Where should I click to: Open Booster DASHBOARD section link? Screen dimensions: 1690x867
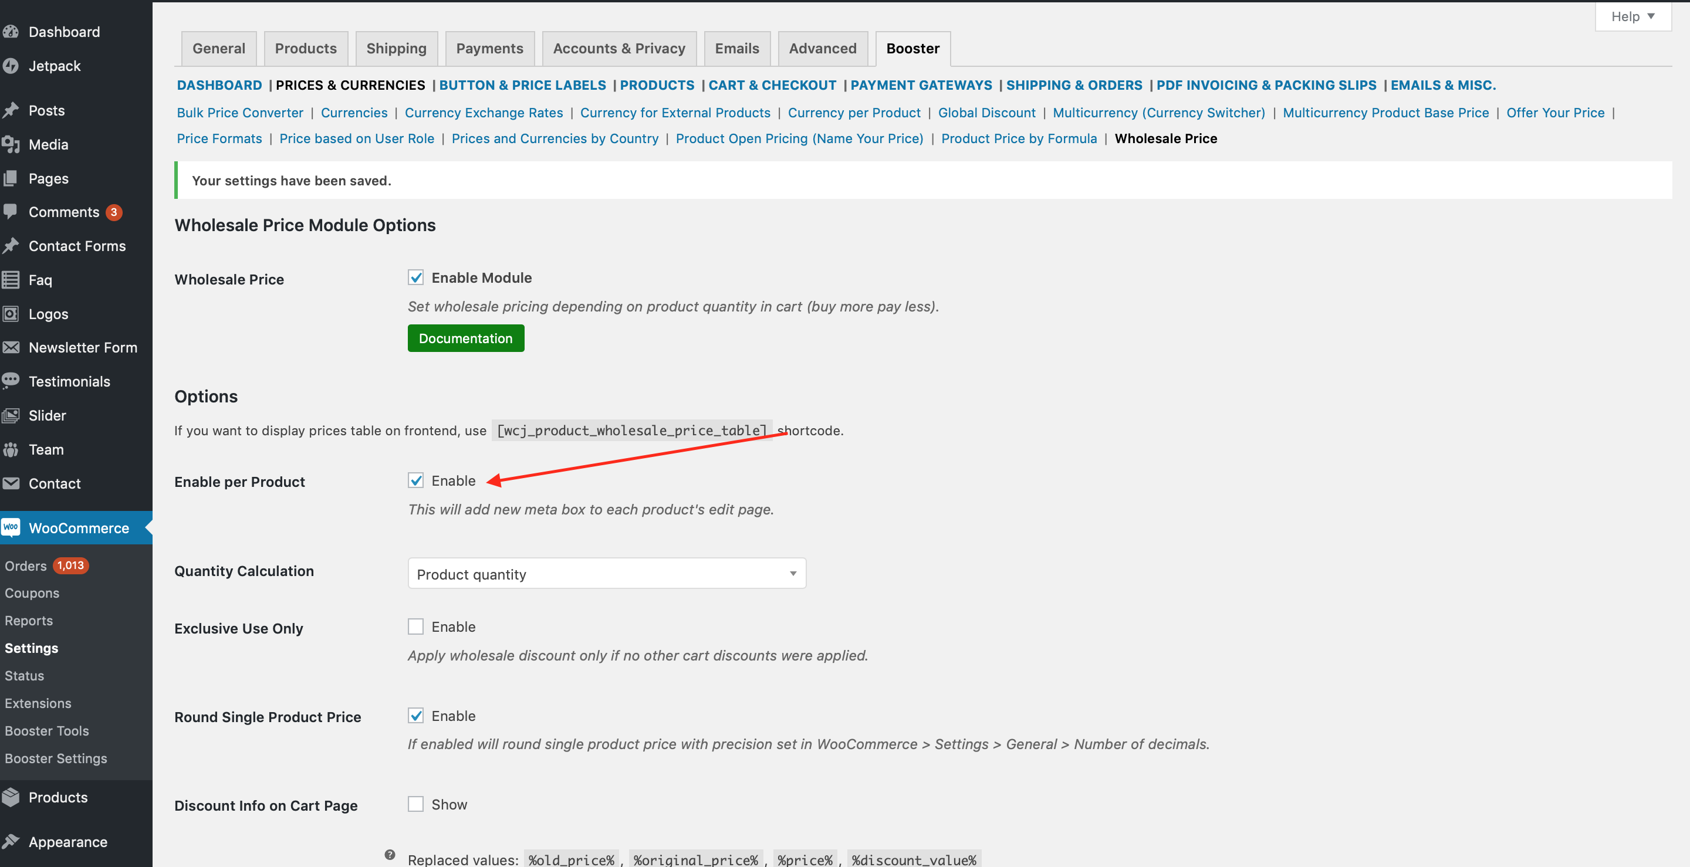tap(219, 85)
